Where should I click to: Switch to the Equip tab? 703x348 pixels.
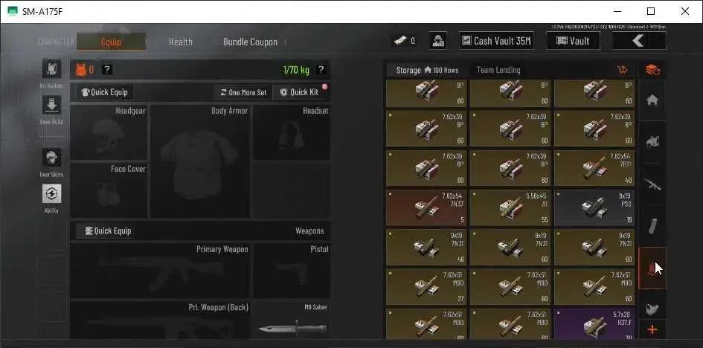click(x=111, y=42)
